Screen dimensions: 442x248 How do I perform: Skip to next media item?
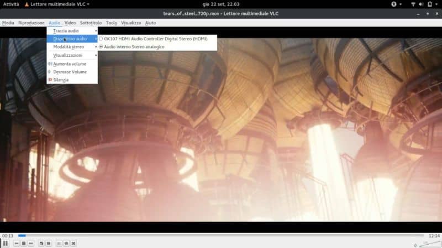[31, 243]
